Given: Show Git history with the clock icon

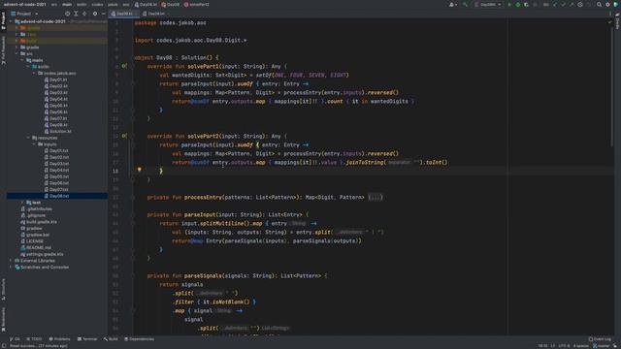Looking at the screenshot, I should tap(580, 4).
